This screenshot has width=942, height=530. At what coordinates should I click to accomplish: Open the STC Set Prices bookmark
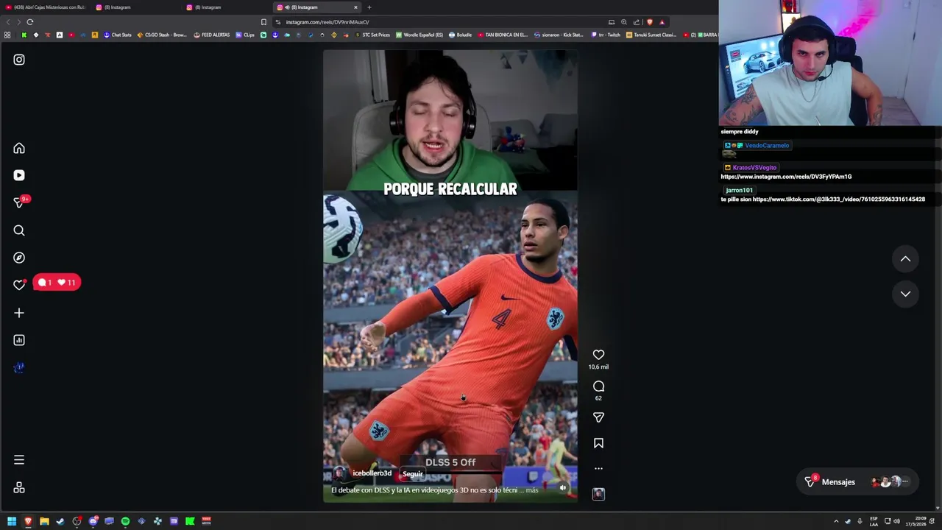click(x=372, y=35)
